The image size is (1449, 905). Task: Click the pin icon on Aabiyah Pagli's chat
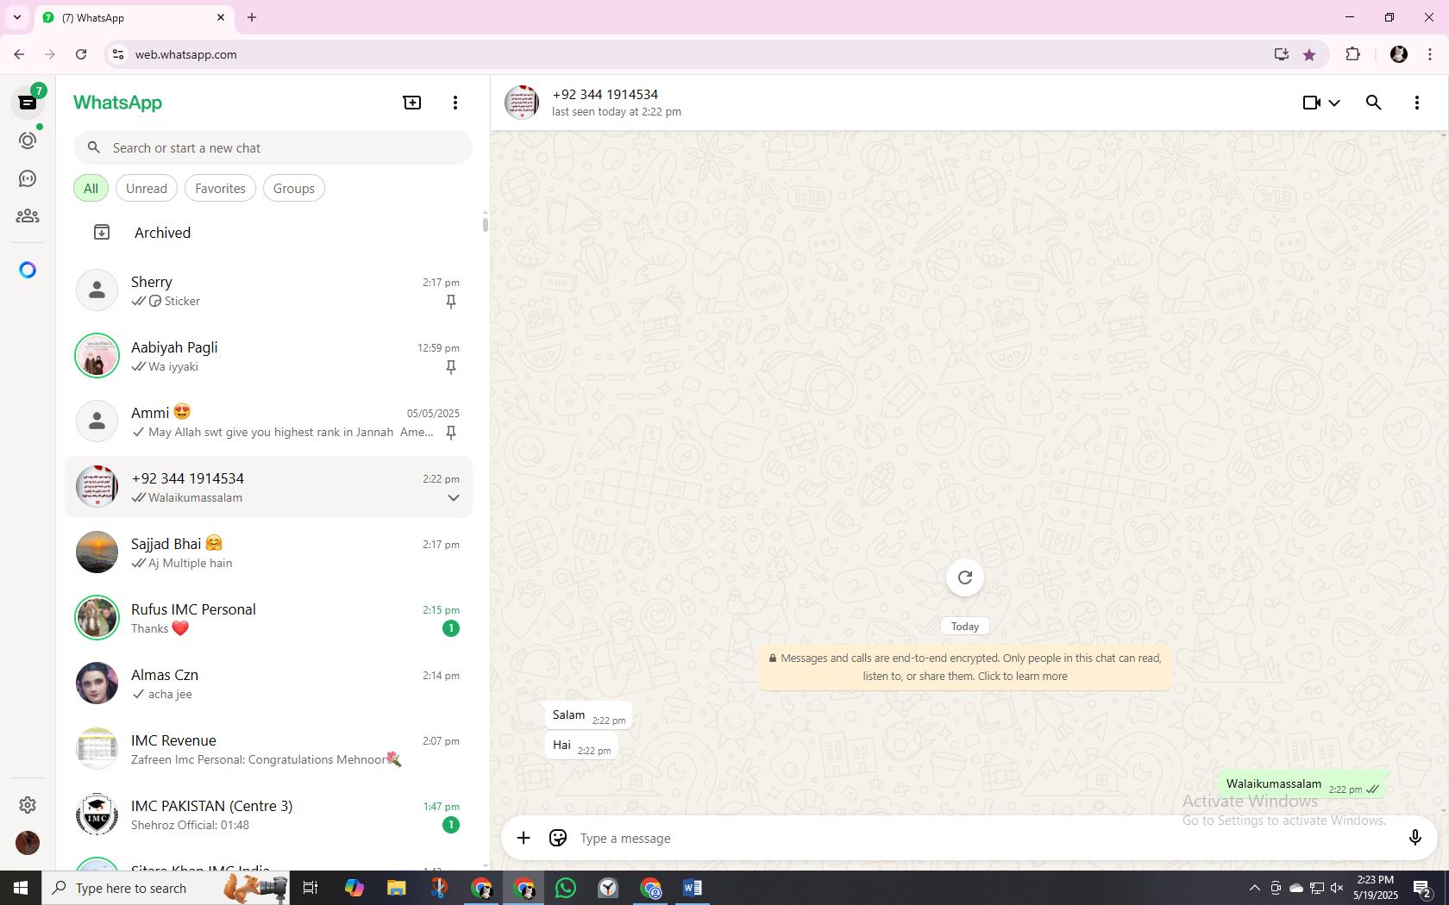[450, 367]
